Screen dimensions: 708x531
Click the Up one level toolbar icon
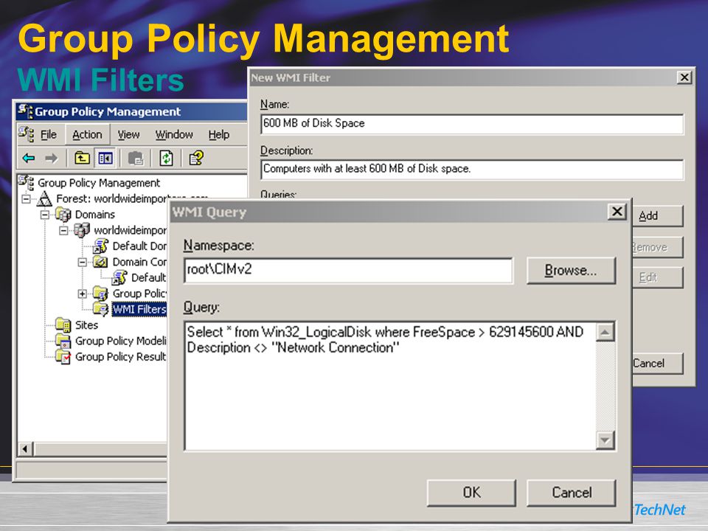coord(82,158)
